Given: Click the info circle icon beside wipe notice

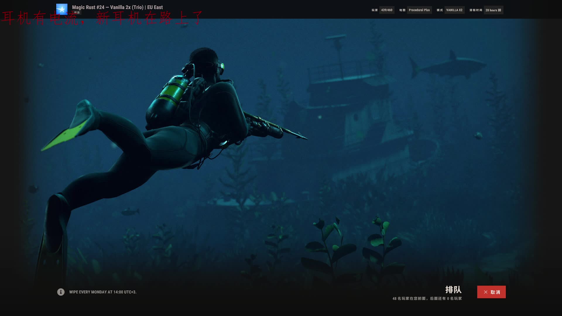Looking at the screenshot, I should 61,292.
